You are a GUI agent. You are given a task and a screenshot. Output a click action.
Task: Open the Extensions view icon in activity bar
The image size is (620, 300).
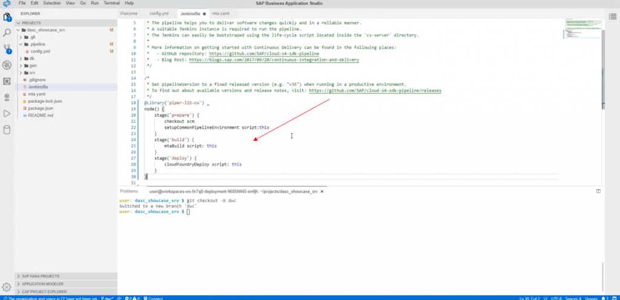[x=7, y=81]
